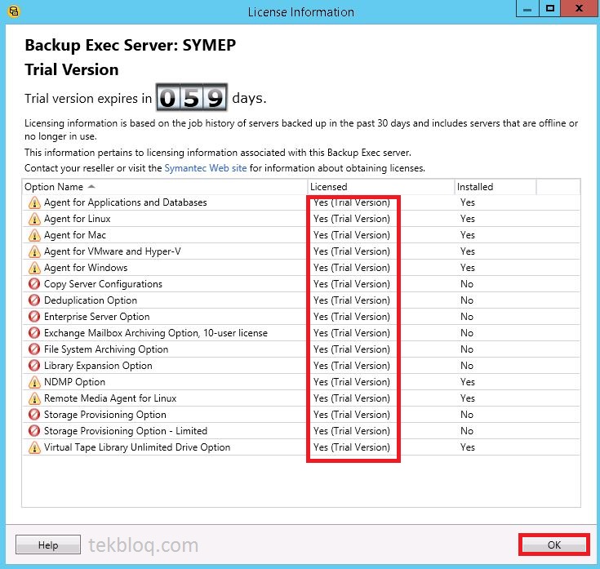
Task: Click warning icon beside Remote Media Agent for Linux
Action: [34, 398]
